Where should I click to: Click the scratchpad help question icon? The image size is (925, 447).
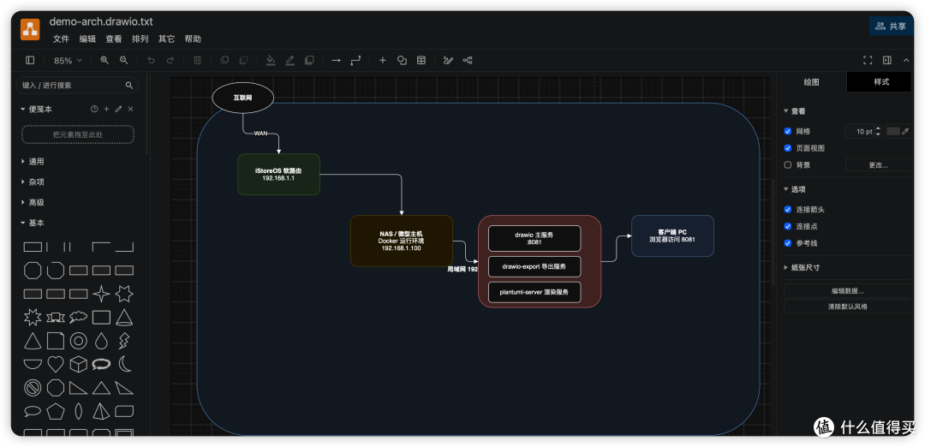(94, 109)
